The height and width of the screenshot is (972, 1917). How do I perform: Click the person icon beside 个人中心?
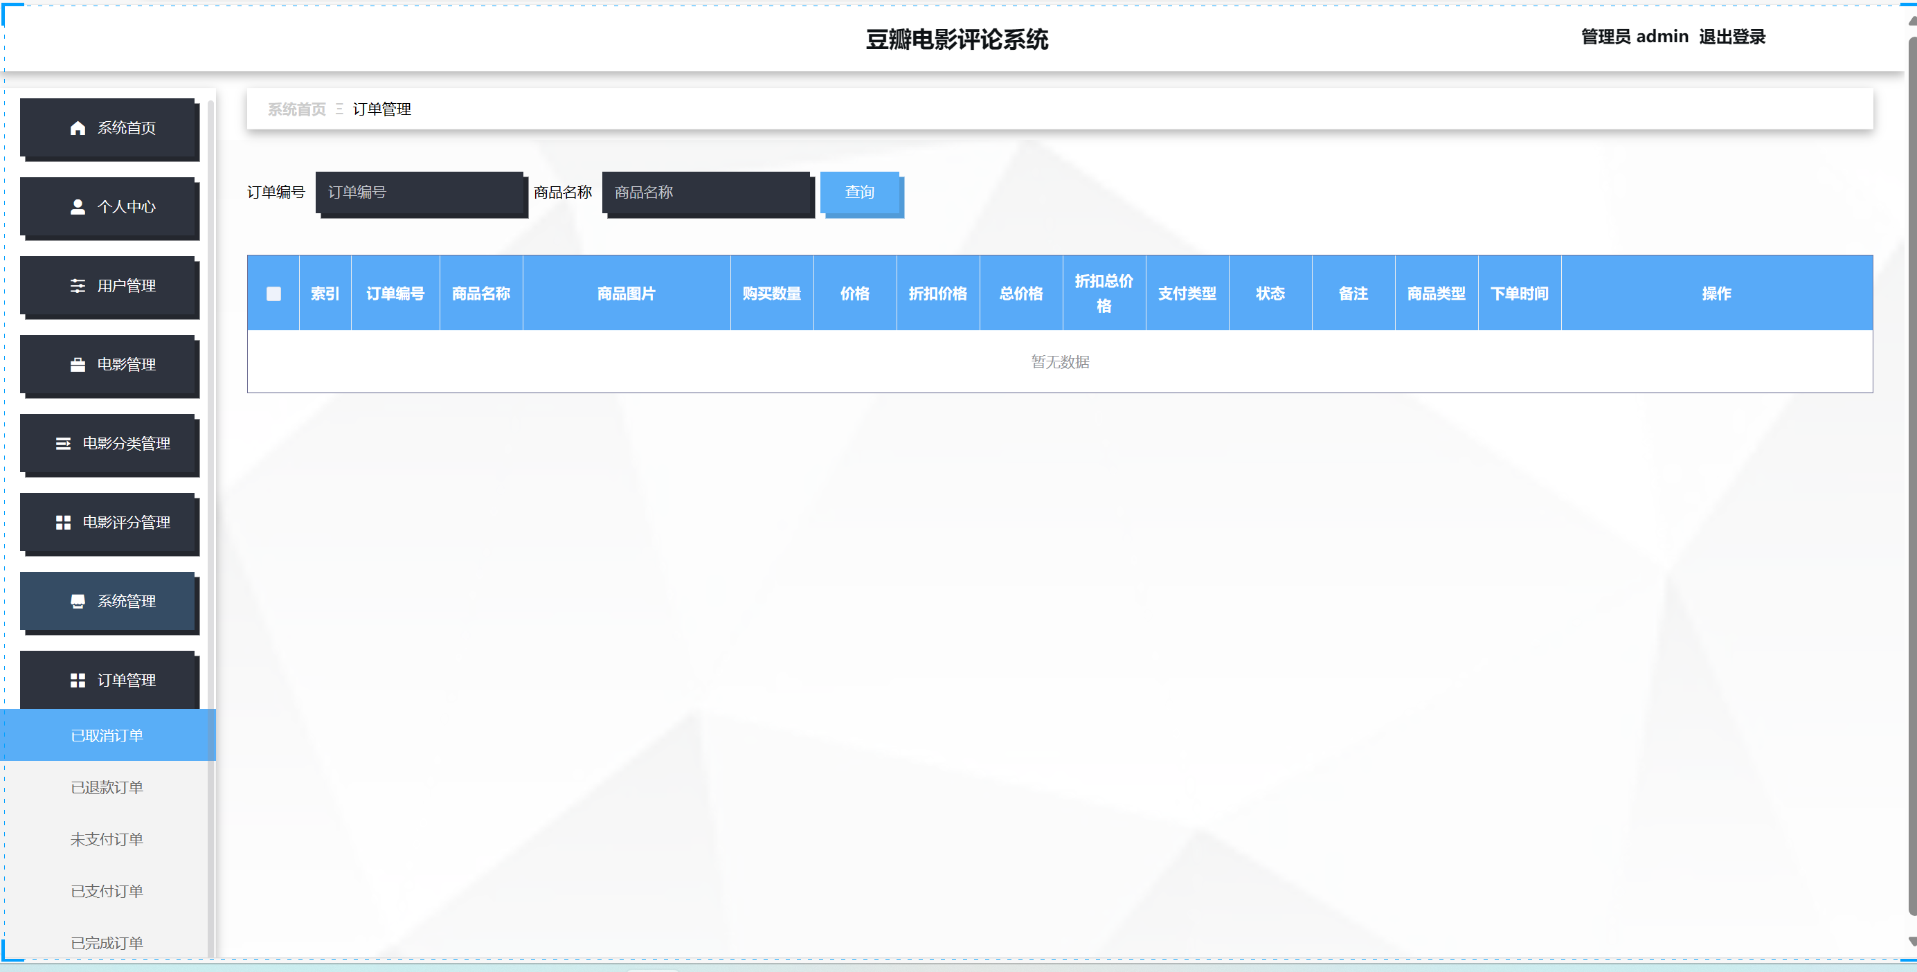tap(78, 207)
